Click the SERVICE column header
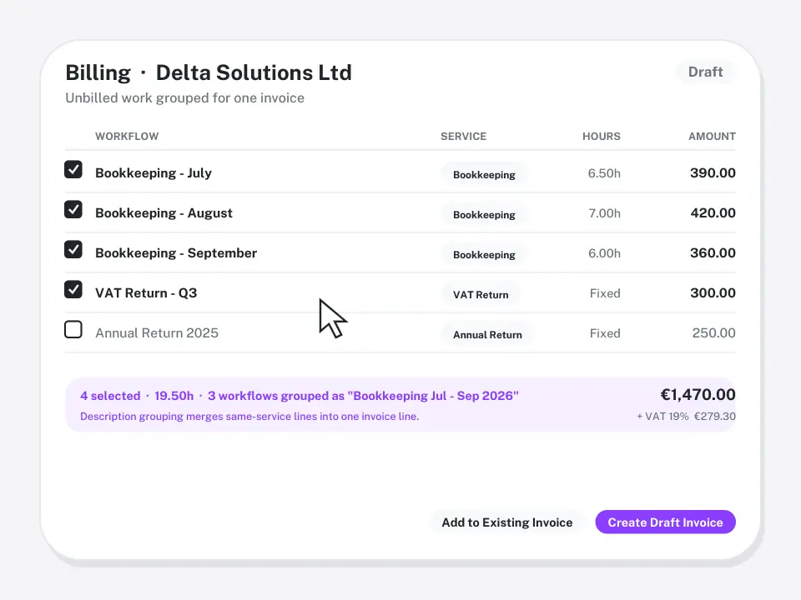This screenshot has height=600, width=801. [463, 136]
